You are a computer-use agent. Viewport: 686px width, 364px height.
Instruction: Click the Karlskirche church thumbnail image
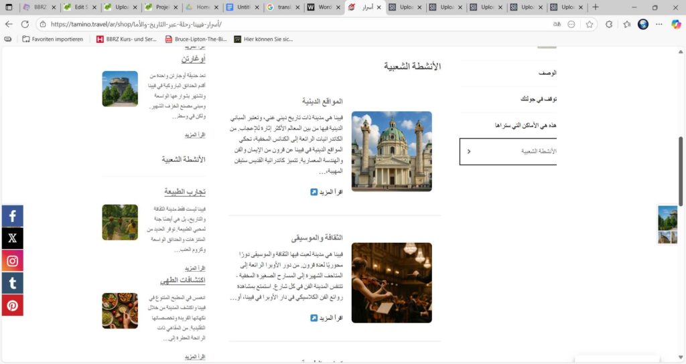391,151
